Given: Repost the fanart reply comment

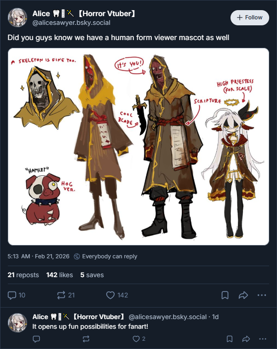Looking at the screenshot, I should point(86,339).
